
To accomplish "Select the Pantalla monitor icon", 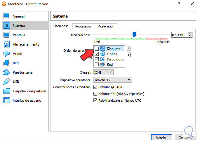I will 7,35.
